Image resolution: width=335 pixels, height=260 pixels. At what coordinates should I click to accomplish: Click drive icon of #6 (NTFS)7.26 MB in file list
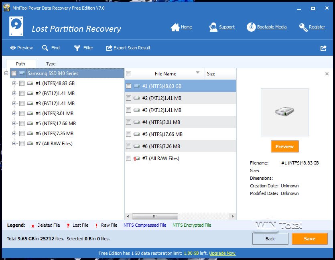[x=137, y=146]
